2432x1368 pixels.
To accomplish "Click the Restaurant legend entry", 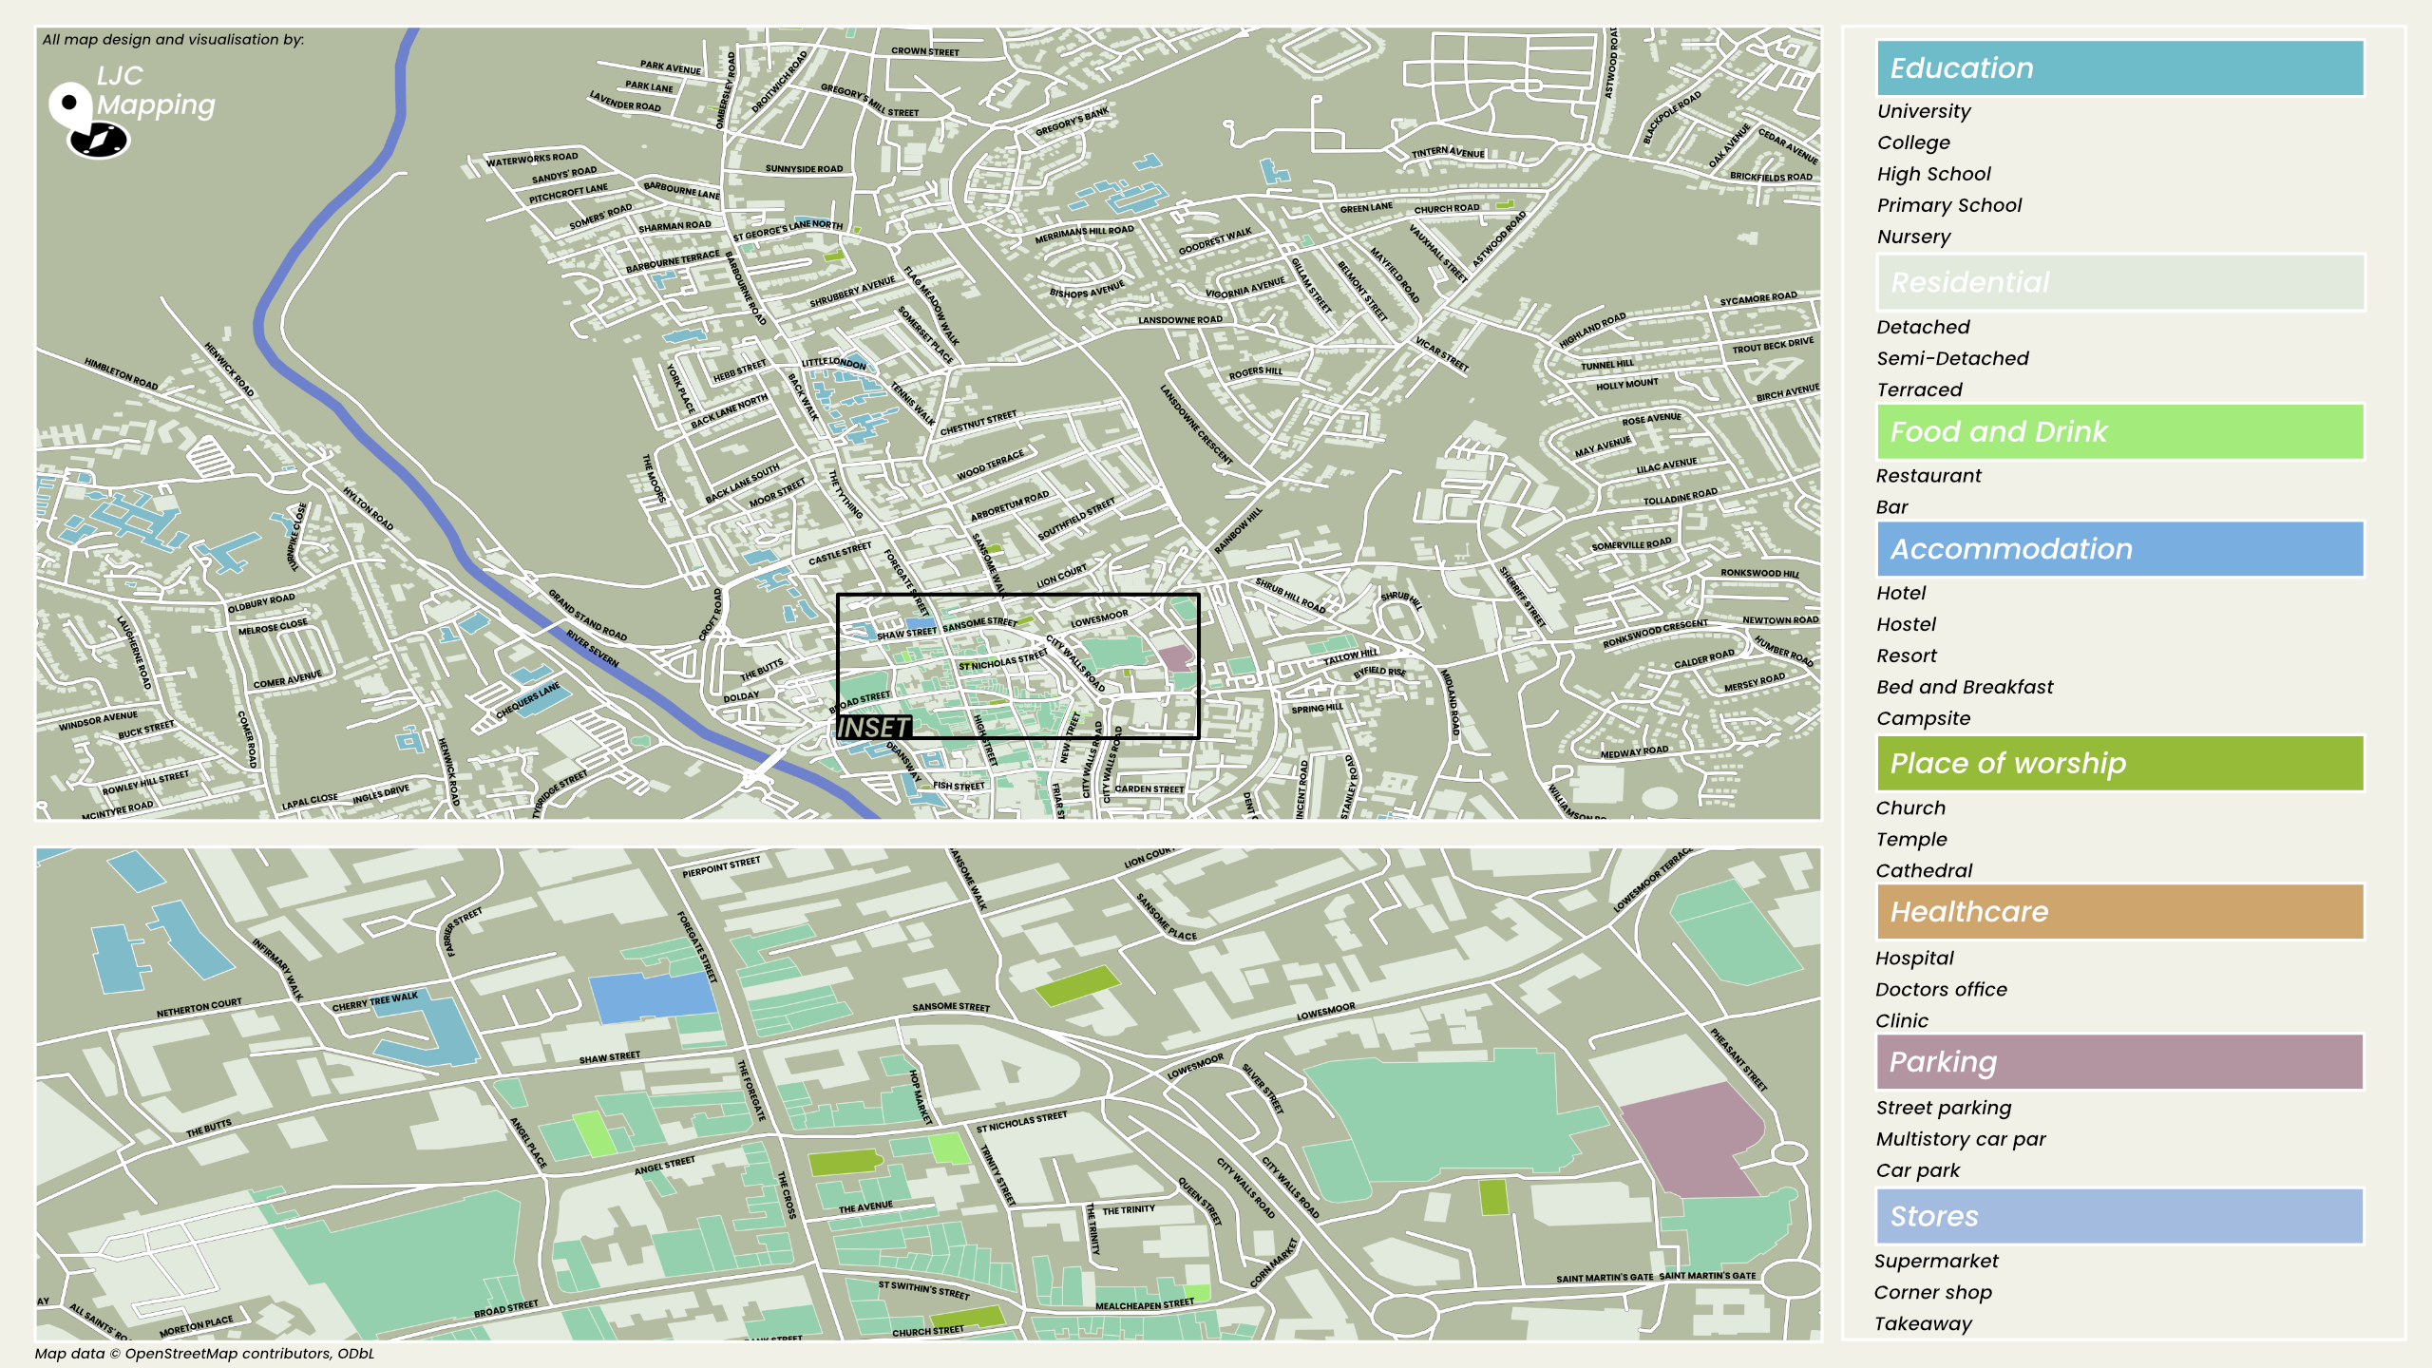I will [1928, 475].
